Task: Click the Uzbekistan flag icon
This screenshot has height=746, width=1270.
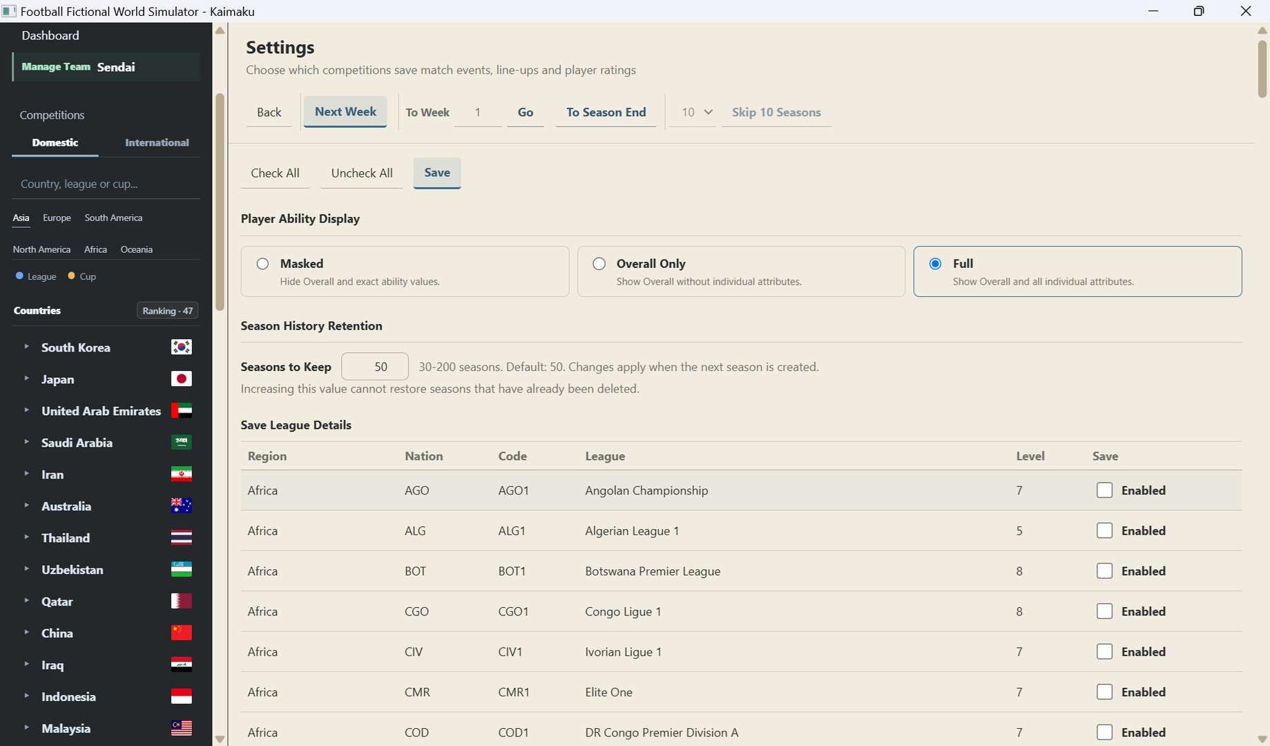Action: click(x=181, y=569)
